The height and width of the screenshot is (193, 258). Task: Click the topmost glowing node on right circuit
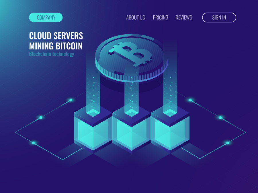click(x=190, y=100)
